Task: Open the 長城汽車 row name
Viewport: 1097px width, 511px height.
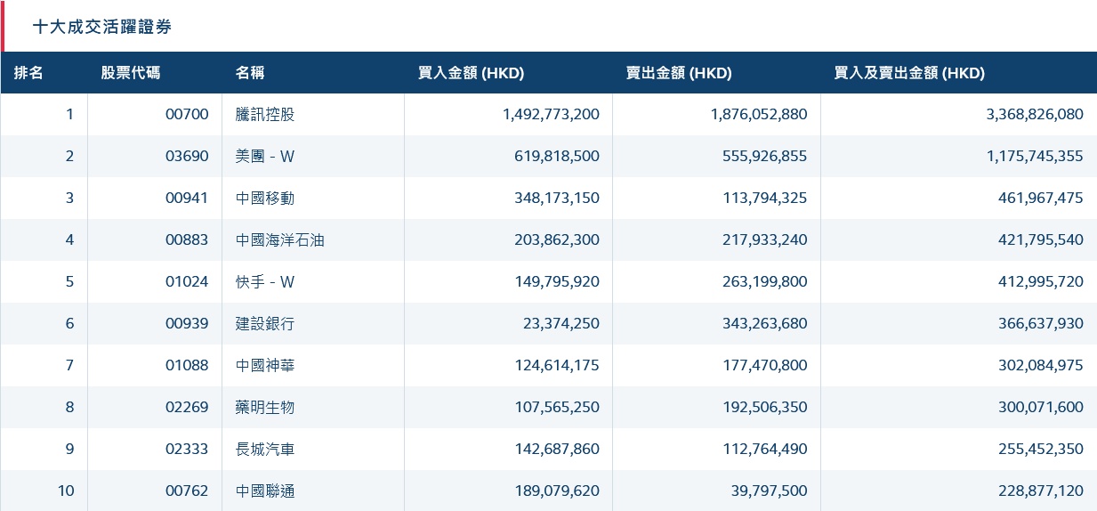Action: point(264,449)
